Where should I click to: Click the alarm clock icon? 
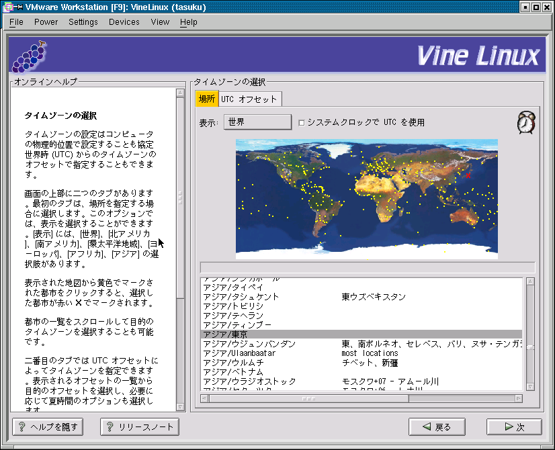click(x=526, y=123)
